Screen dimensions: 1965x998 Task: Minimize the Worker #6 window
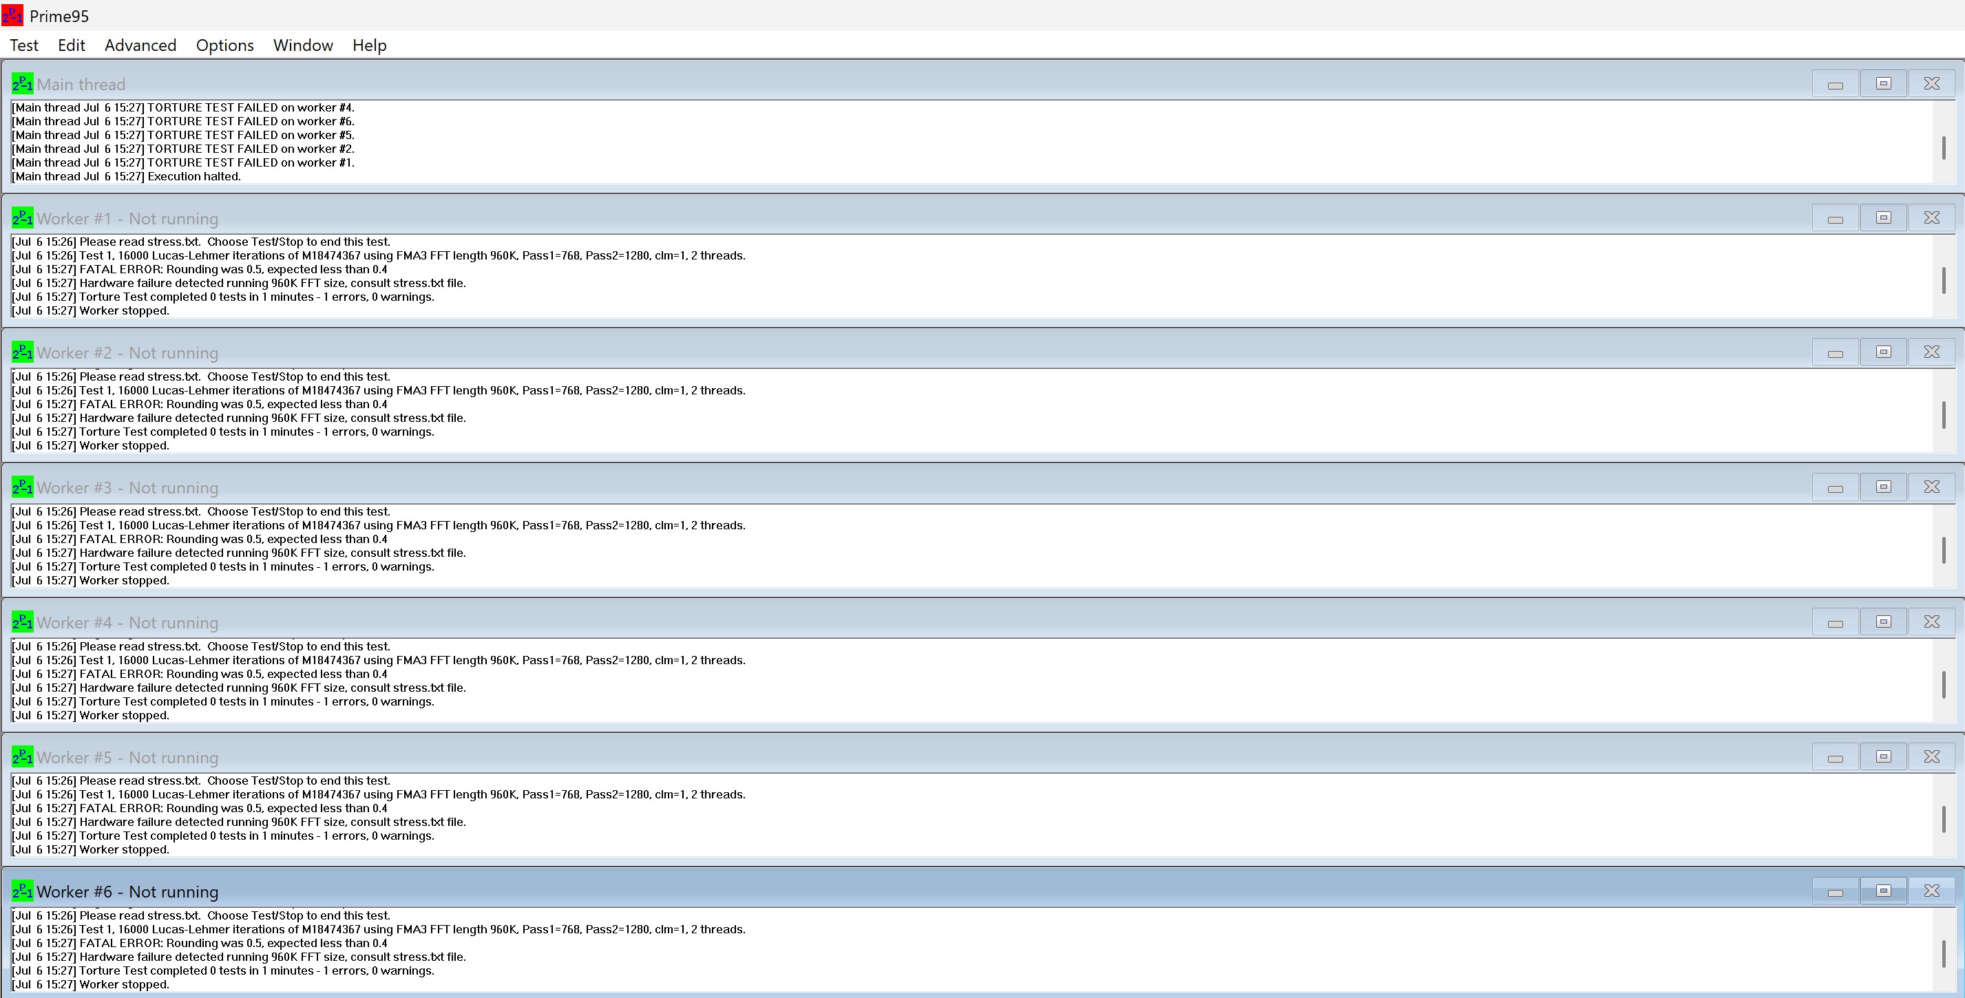1836,891
